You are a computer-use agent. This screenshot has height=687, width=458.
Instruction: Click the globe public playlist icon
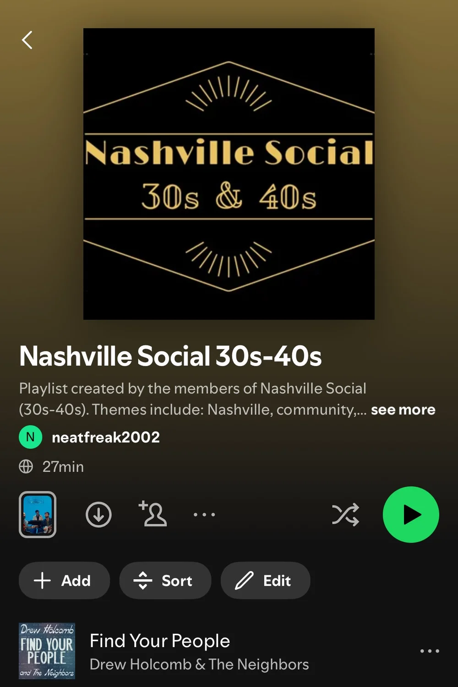tap(26, 466)
